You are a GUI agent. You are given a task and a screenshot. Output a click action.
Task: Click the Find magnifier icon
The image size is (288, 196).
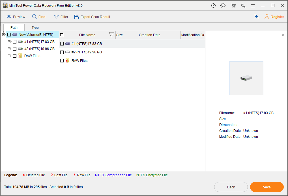(34, 17)
